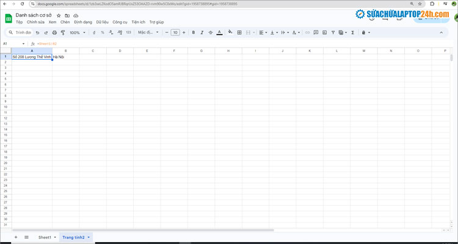Image resolution: width=458 pixels, height=244 pixels.
Task: Click the document title Danh sách cơ sở
Action: [x=34, y=15]
